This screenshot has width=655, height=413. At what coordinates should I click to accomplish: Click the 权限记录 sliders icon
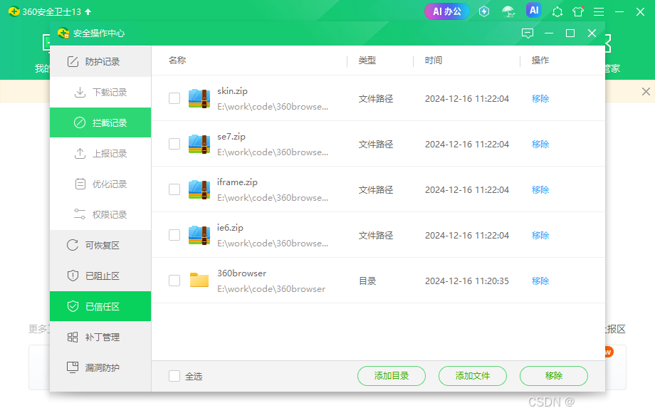80,214
